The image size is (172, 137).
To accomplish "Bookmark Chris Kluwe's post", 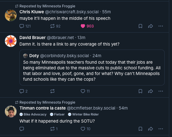I will 140,26.
